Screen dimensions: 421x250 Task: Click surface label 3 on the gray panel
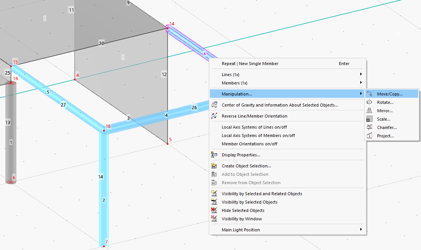(x=123, y=57)
